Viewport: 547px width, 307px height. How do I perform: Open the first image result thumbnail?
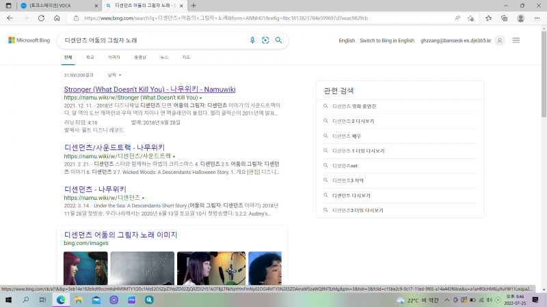(x=85, y=268)
